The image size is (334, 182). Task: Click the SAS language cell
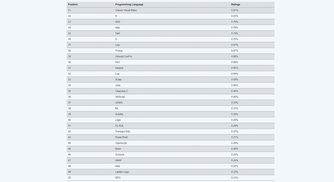(x=118, y=22)
